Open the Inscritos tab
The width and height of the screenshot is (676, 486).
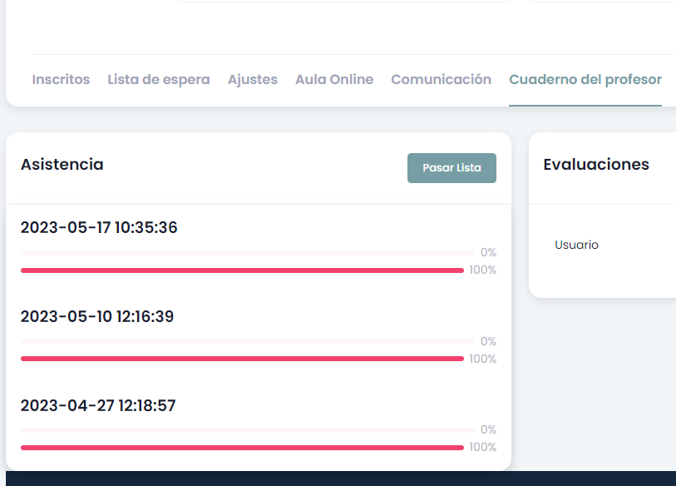tap(61, 80)
